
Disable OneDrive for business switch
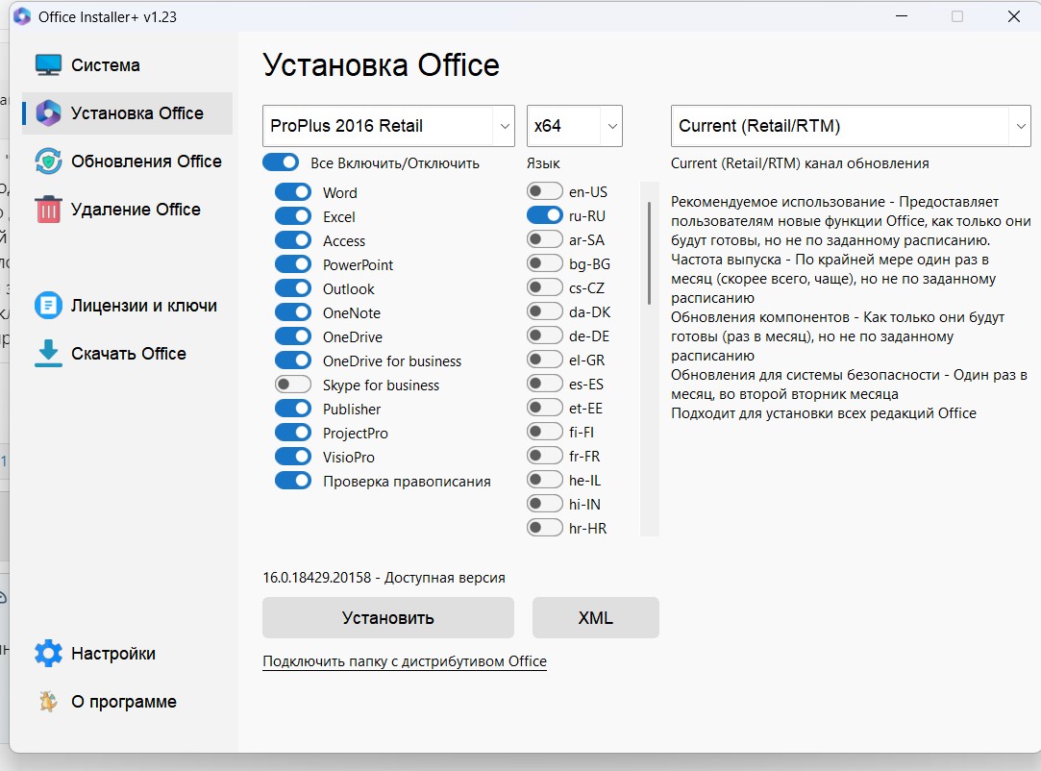(293, 361)
